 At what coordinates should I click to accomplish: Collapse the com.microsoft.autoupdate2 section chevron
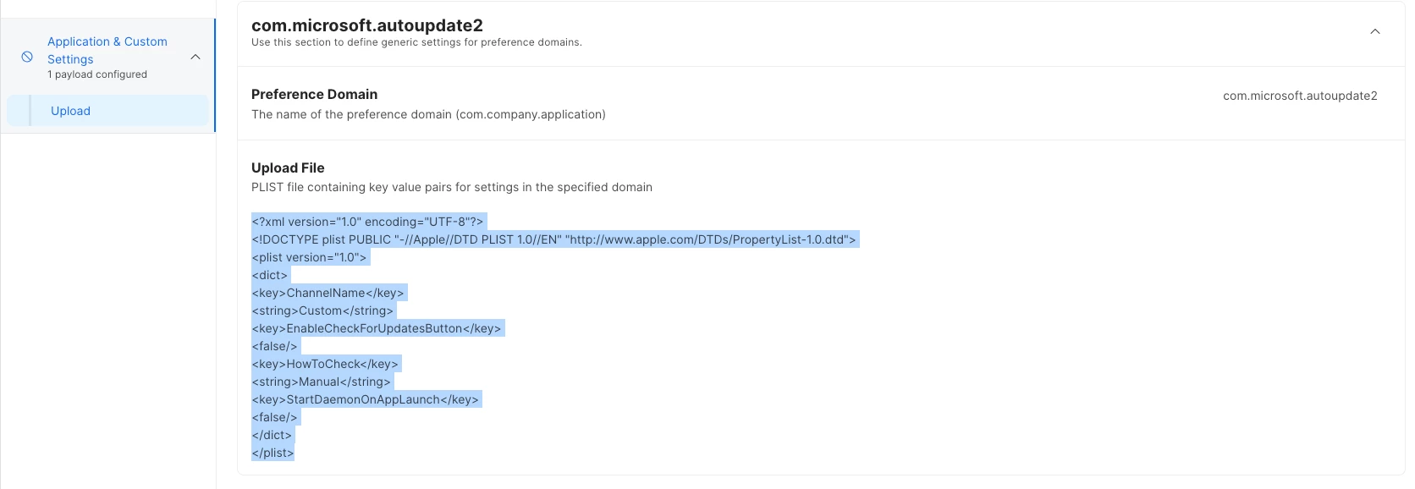pyautogui.click(x=1375, y=31)
